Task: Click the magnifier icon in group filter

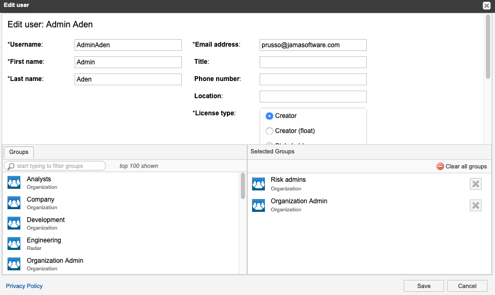Action: tap(11, 166)
